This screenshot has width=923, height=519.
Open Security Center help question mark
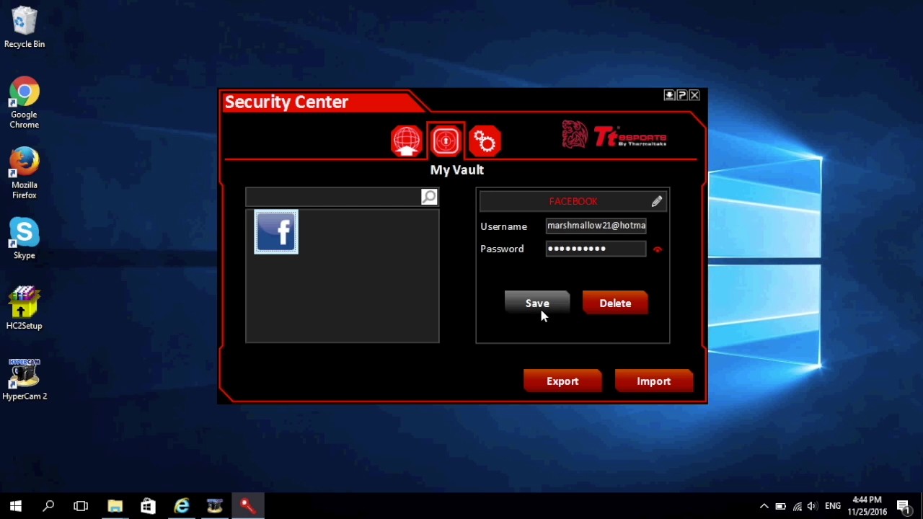click(x=681, y=95)
